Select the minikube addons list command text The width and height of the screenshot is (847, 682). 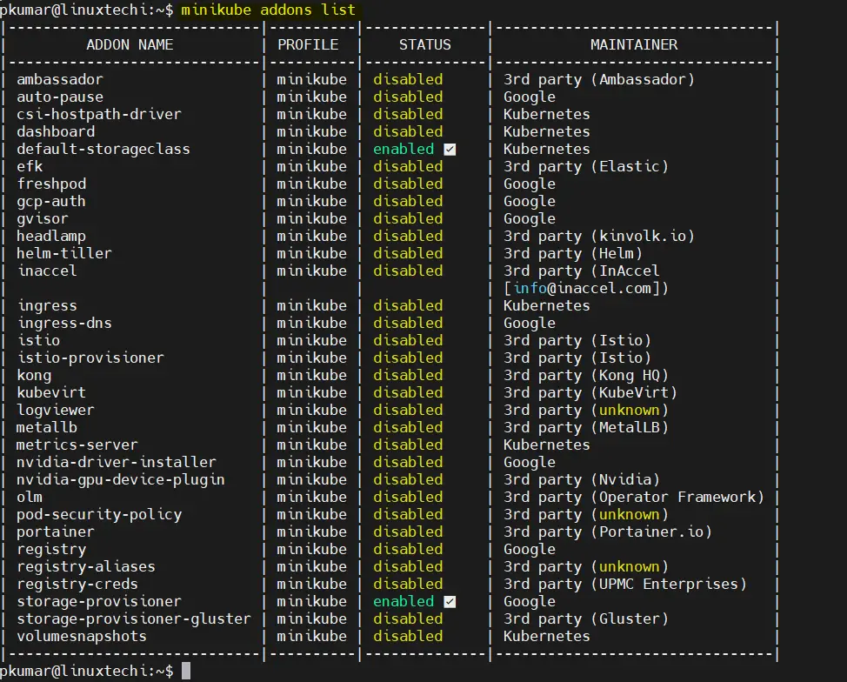[269, 10]
